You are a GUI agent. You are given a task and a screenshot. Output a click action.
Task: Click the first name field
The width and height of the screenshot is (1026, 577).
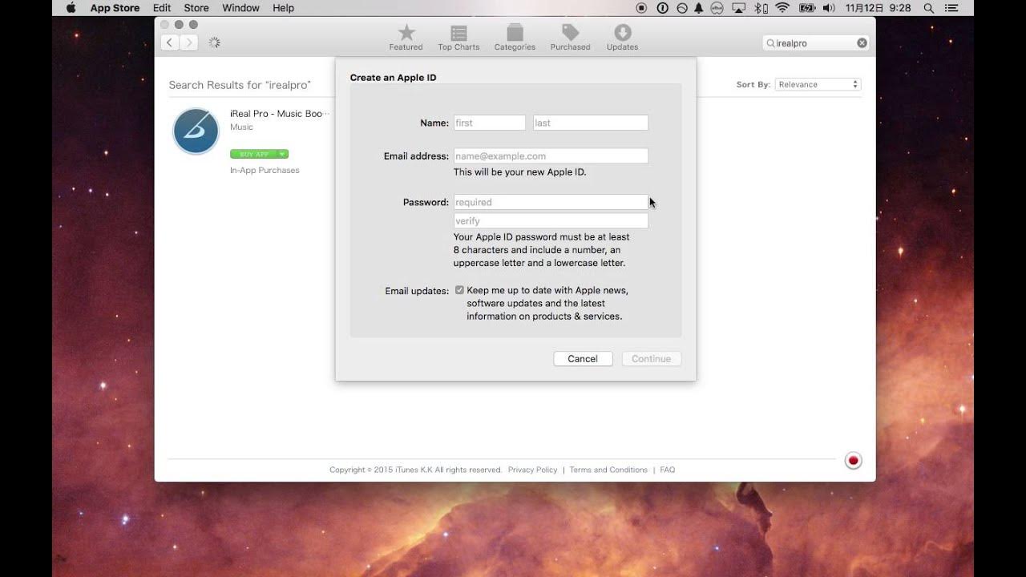490,123
